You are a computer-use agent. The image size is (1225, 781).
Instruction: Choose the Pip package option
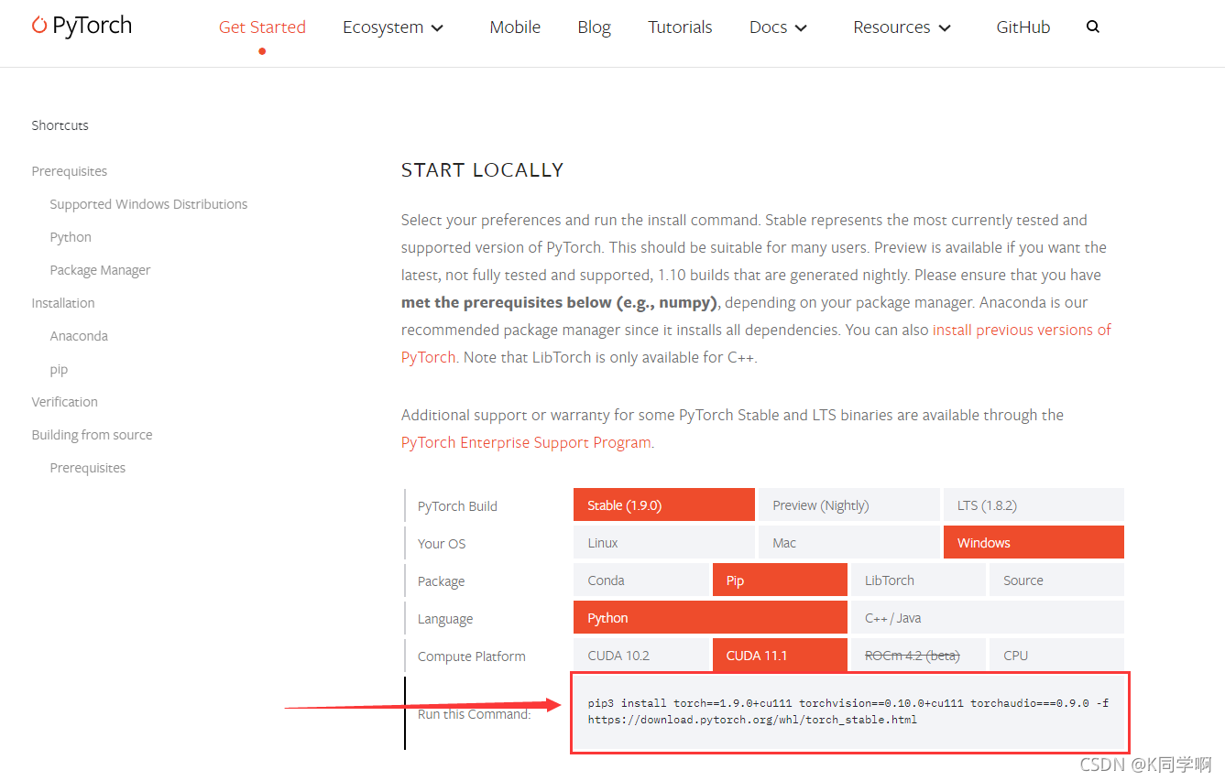780,580
